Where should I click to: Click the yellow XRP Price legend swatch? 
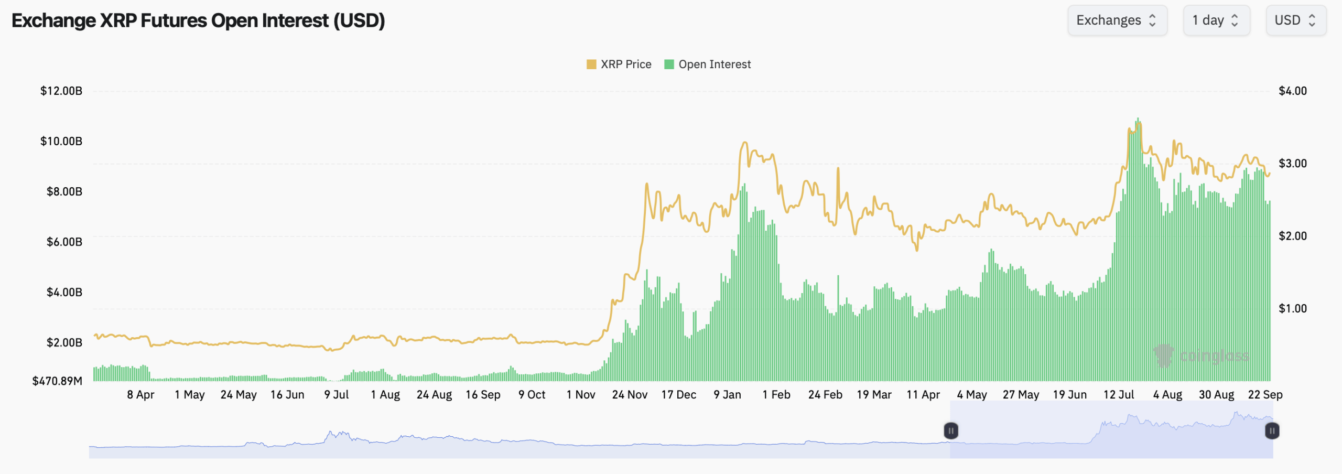point(591,64)
